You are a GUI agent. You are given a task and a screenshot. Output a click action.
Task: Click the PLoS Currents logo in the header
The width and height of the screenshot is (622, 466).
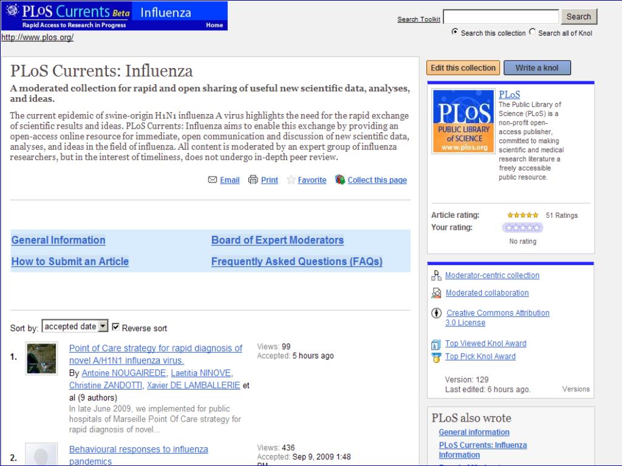click(67, 16)
